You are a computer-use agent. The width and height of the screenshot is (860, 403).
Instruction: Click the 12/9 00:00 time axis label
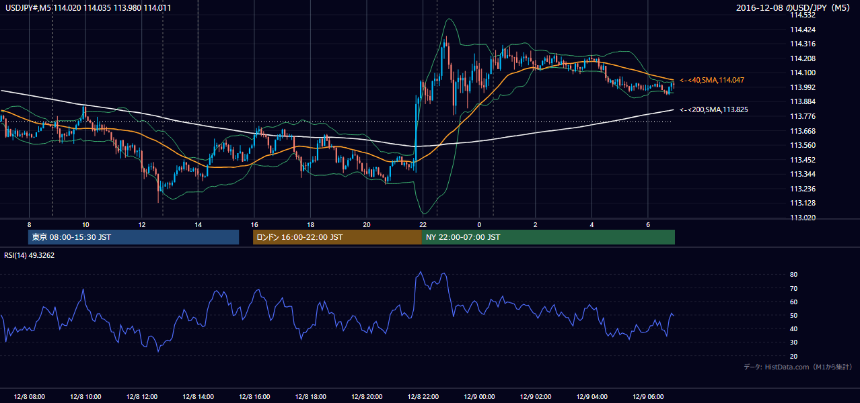(478, 397)
